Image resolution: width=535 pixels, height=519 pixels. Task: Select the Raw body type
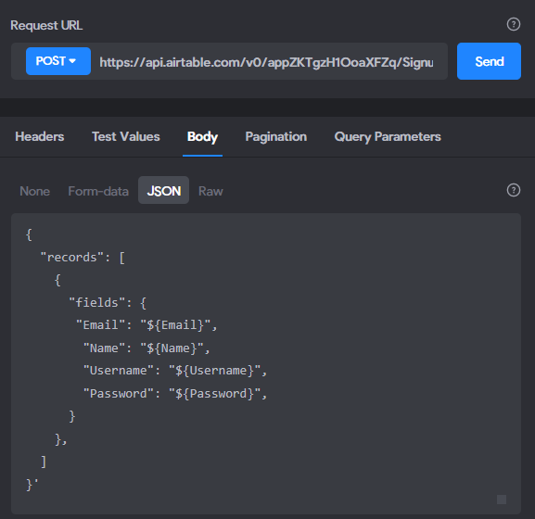click(210, 191)
